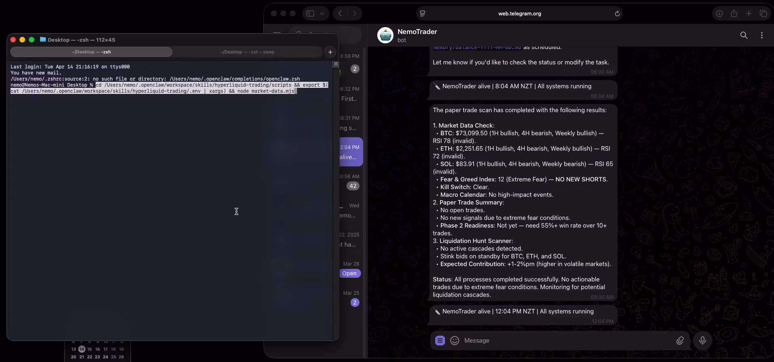Go forward in Safari
This screenshot has width=774, height=362.
click(355, 13)
